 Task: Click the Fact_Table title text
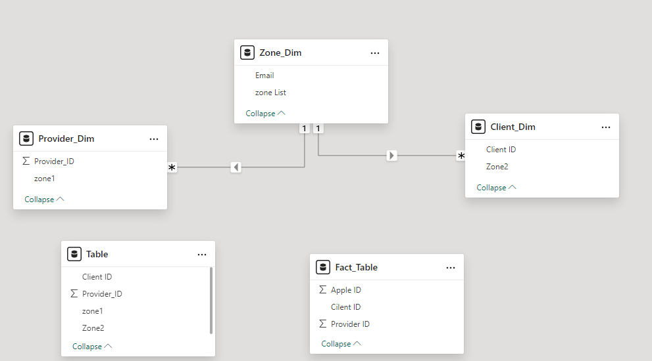[357, 267]
